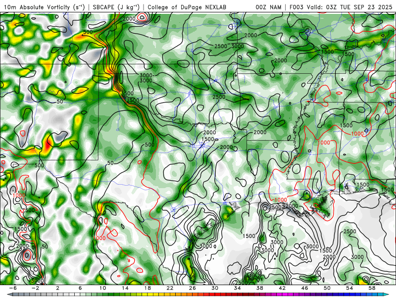Screen dimensions: 396x297
Task: Select the 38 value on the legend
Action: [x=260, y=288]
